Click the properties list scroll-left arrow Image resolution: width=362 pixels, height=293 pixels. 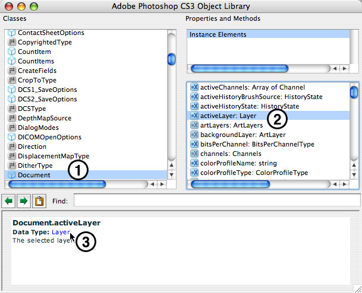click(335, 184)
